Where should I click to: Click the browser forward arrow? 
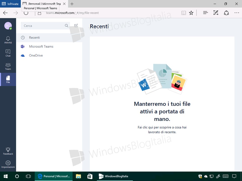pyautogui.click(x=16, y=13)
